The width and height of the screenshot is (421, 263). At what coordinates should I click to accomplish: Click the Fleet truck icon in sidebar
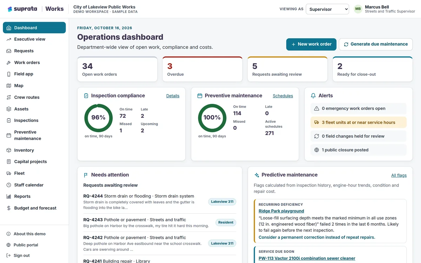tap(9, 173)
